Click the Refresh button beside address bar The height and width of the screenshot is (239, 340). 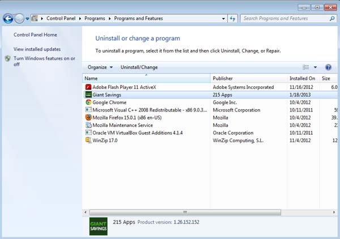point(232,19)
